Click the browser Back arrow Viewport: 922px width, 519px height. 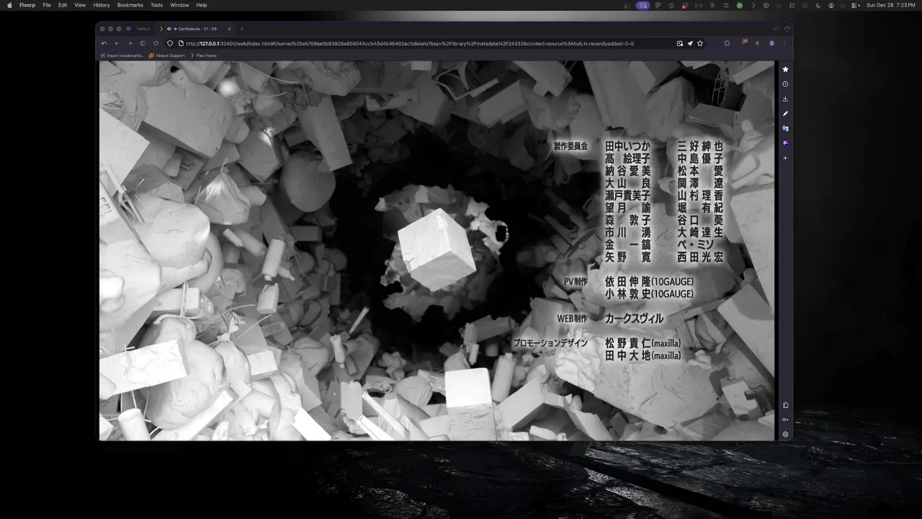[117, 43]
